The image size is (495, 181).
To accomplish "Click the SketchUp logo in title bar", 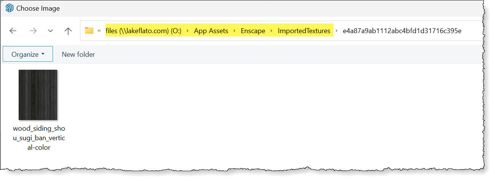I will (x=9, y=8).
